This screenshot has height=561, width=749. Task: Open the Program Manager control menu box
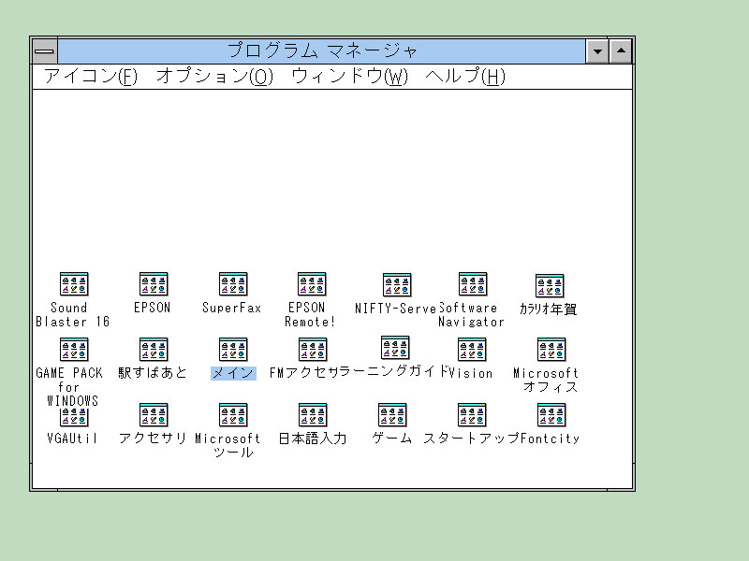45,51
